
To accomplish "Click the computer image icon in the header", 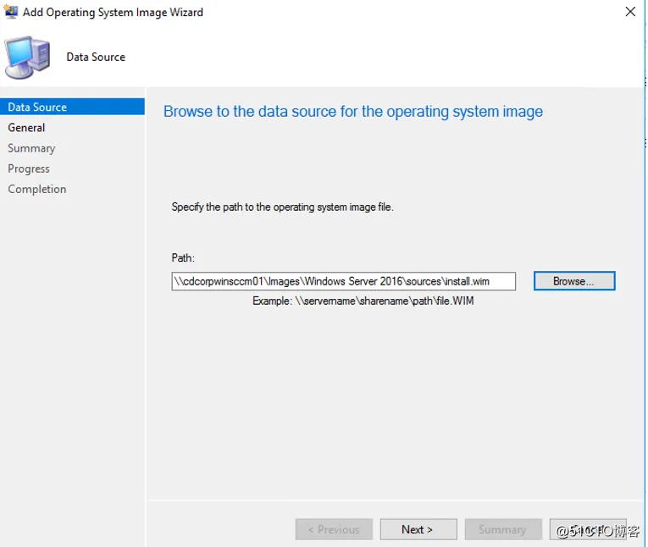I will (27, 57).
